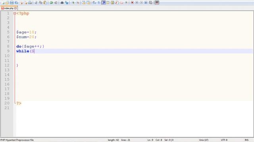Click the closing ?> PHP tag
Screen dimensions: 254x142
(x=19, y=103)
